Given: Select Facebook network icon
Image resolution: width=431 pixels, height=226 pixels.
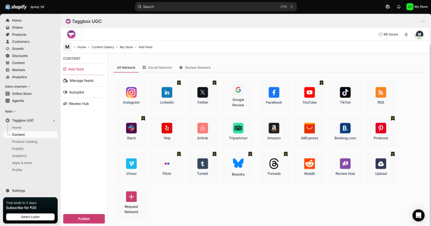Looking at the screenshot, I should [274, 93].
